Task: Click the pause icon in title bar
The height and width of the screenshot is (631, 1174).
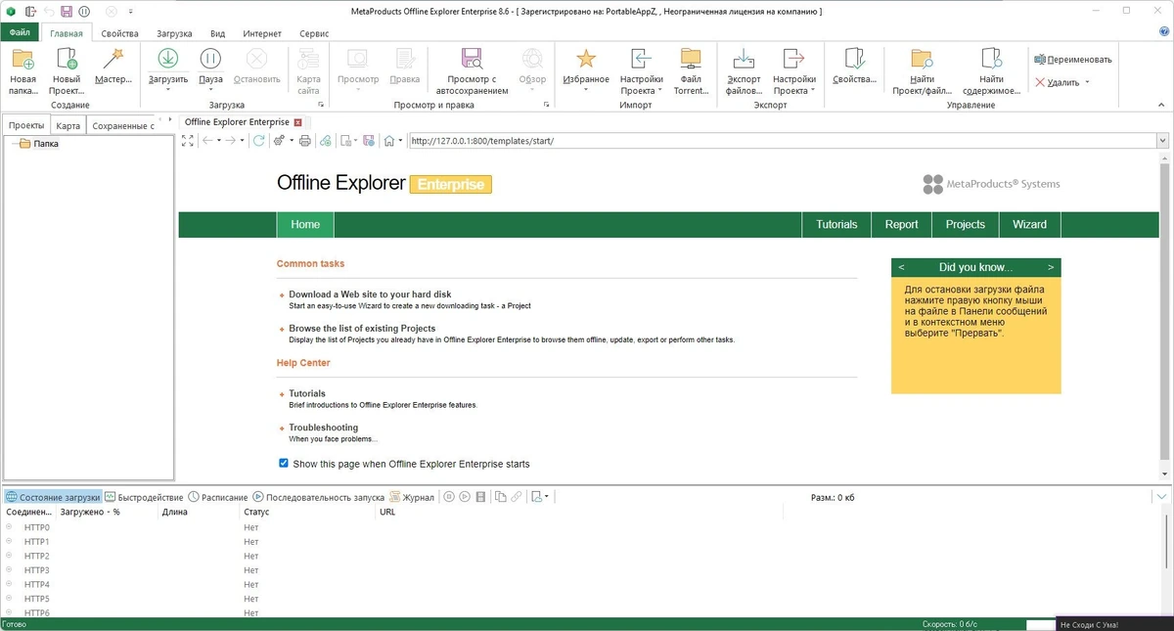Action: point(84,12)
